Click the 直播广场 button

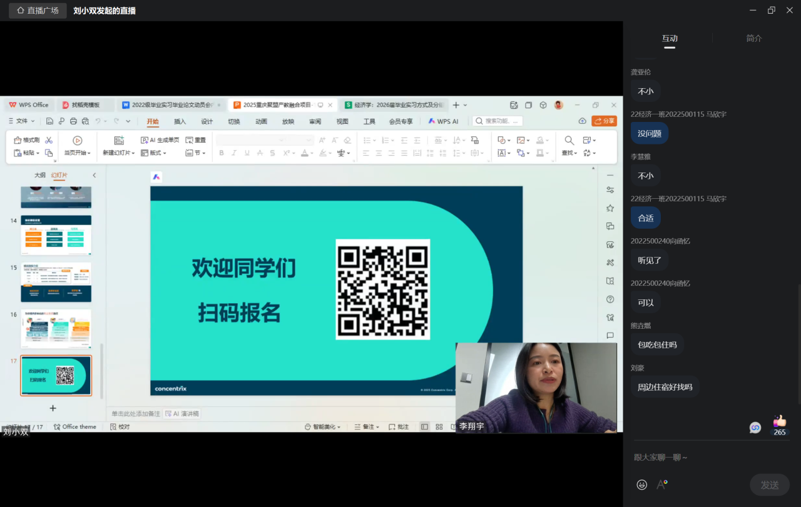click(x=38, y=11)
